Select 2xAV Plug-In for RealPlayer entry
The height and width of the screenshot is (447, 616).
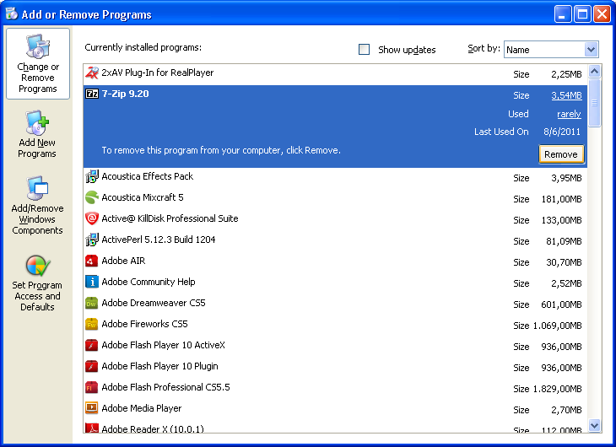click(x=335, y=74)
